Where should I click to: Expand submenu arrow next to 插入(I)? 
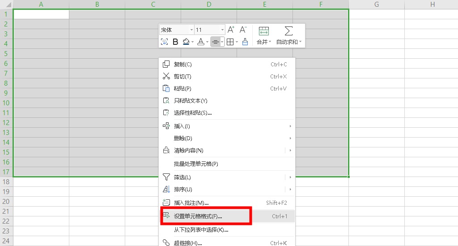(x=290, y=126)
